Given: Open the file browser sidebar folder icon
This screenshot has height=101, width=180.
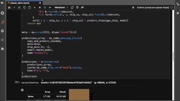Looking at the screenshot, I should point(2,3).
